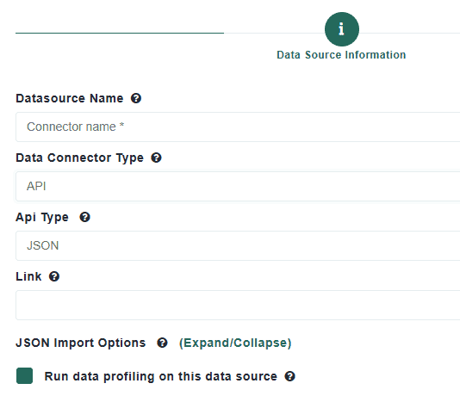Open JSON Import Options help icon
The image size is (460, 402).
pos(162,343)
